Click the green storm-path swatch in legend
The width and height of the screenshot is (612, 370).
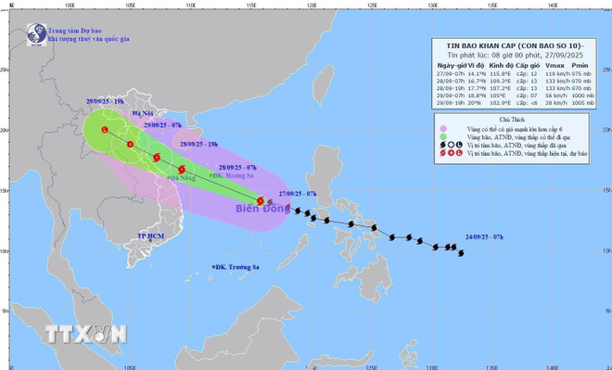click(443, 137)
